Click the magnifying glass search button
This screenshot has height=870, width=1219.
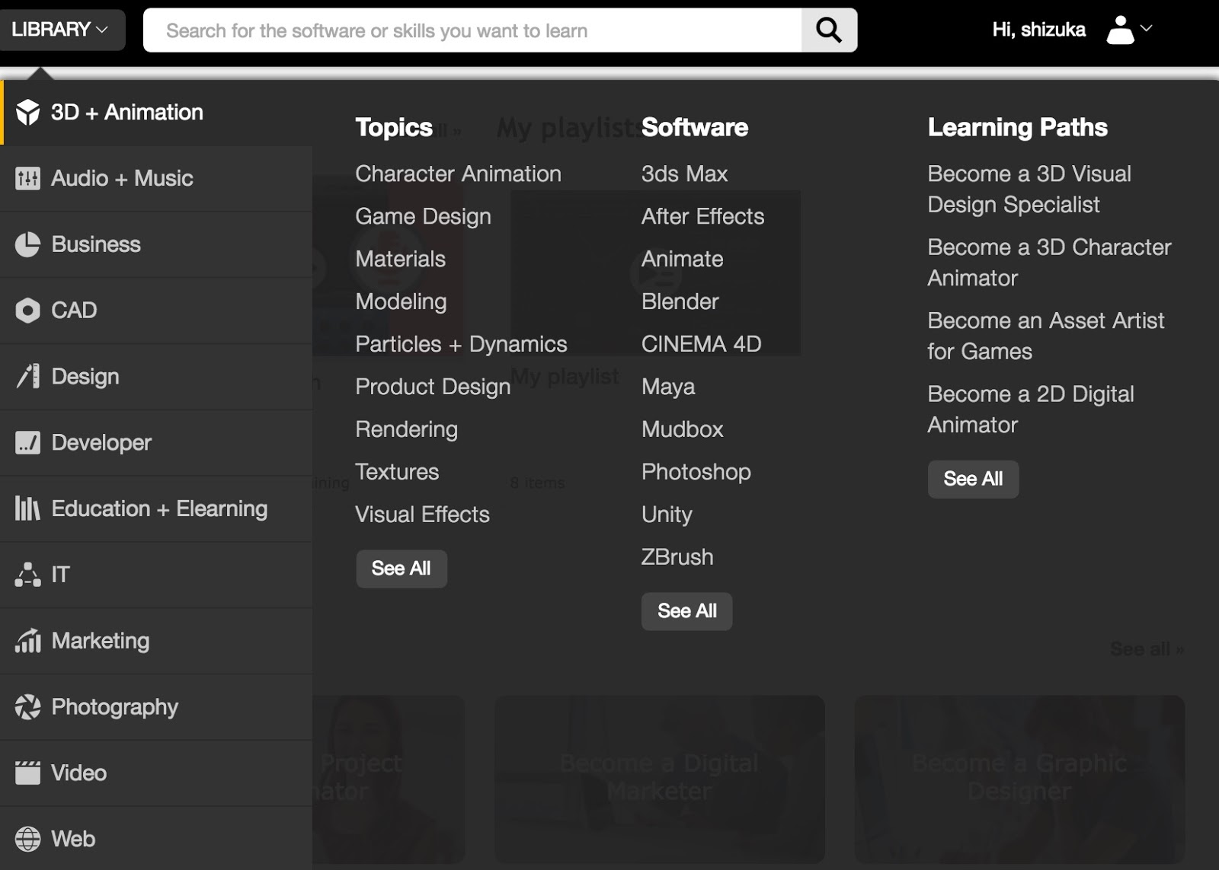(x=829, y=30)
